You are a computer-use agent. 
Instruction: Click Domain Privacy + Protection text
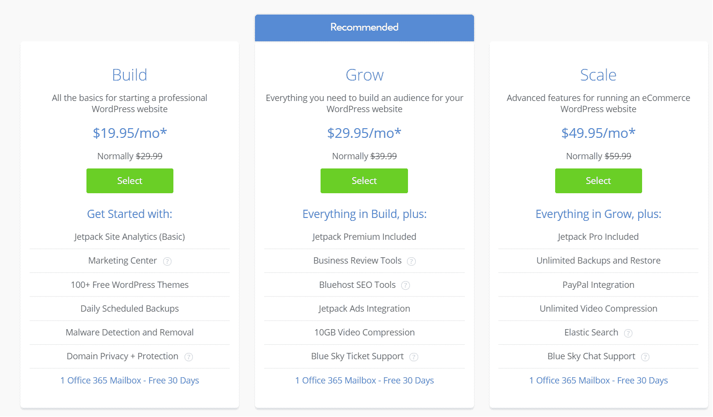click(x=122, y=356)
